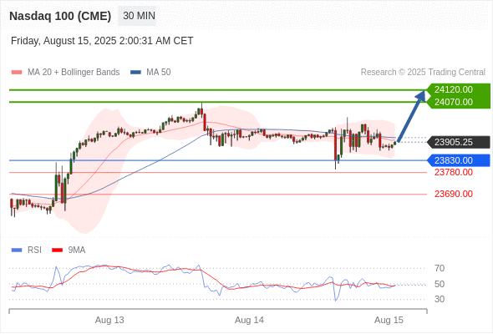Click the RSI legend color marker
The width and height of the screenshot is (493, 334).
point(17,250)
